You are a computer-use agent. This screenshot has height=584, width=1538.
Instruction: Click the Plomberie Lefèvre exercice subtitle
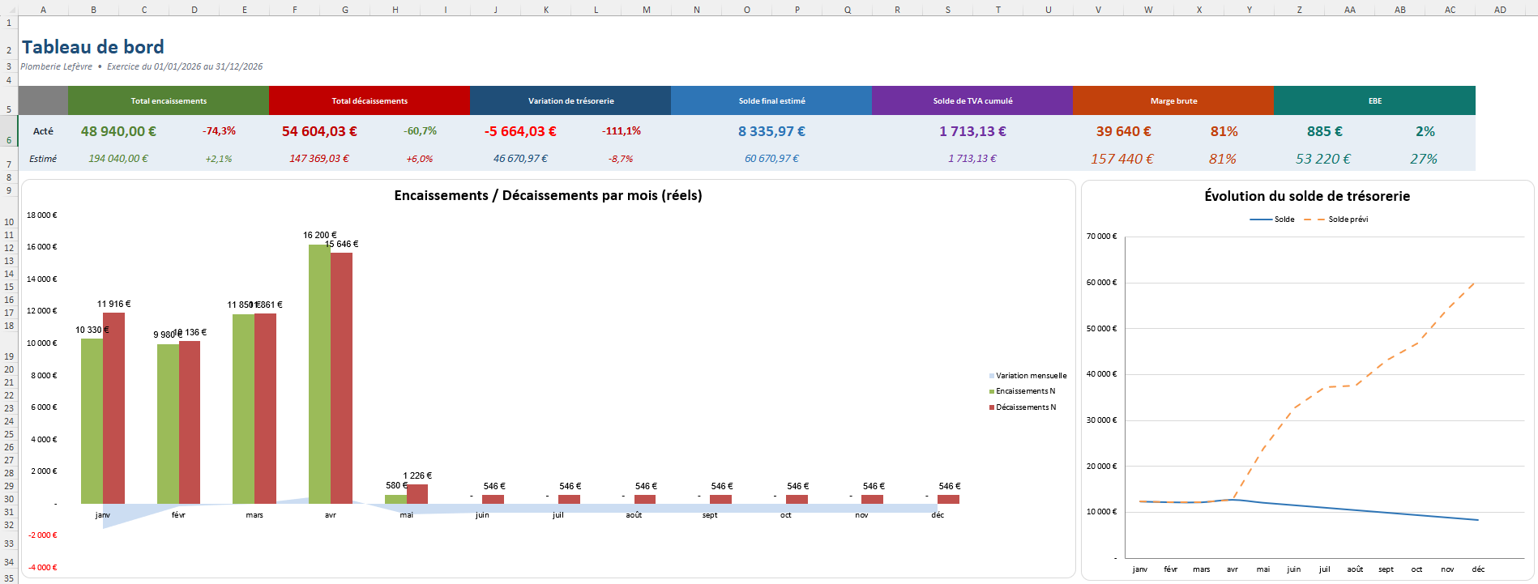[x=142, y=66]
